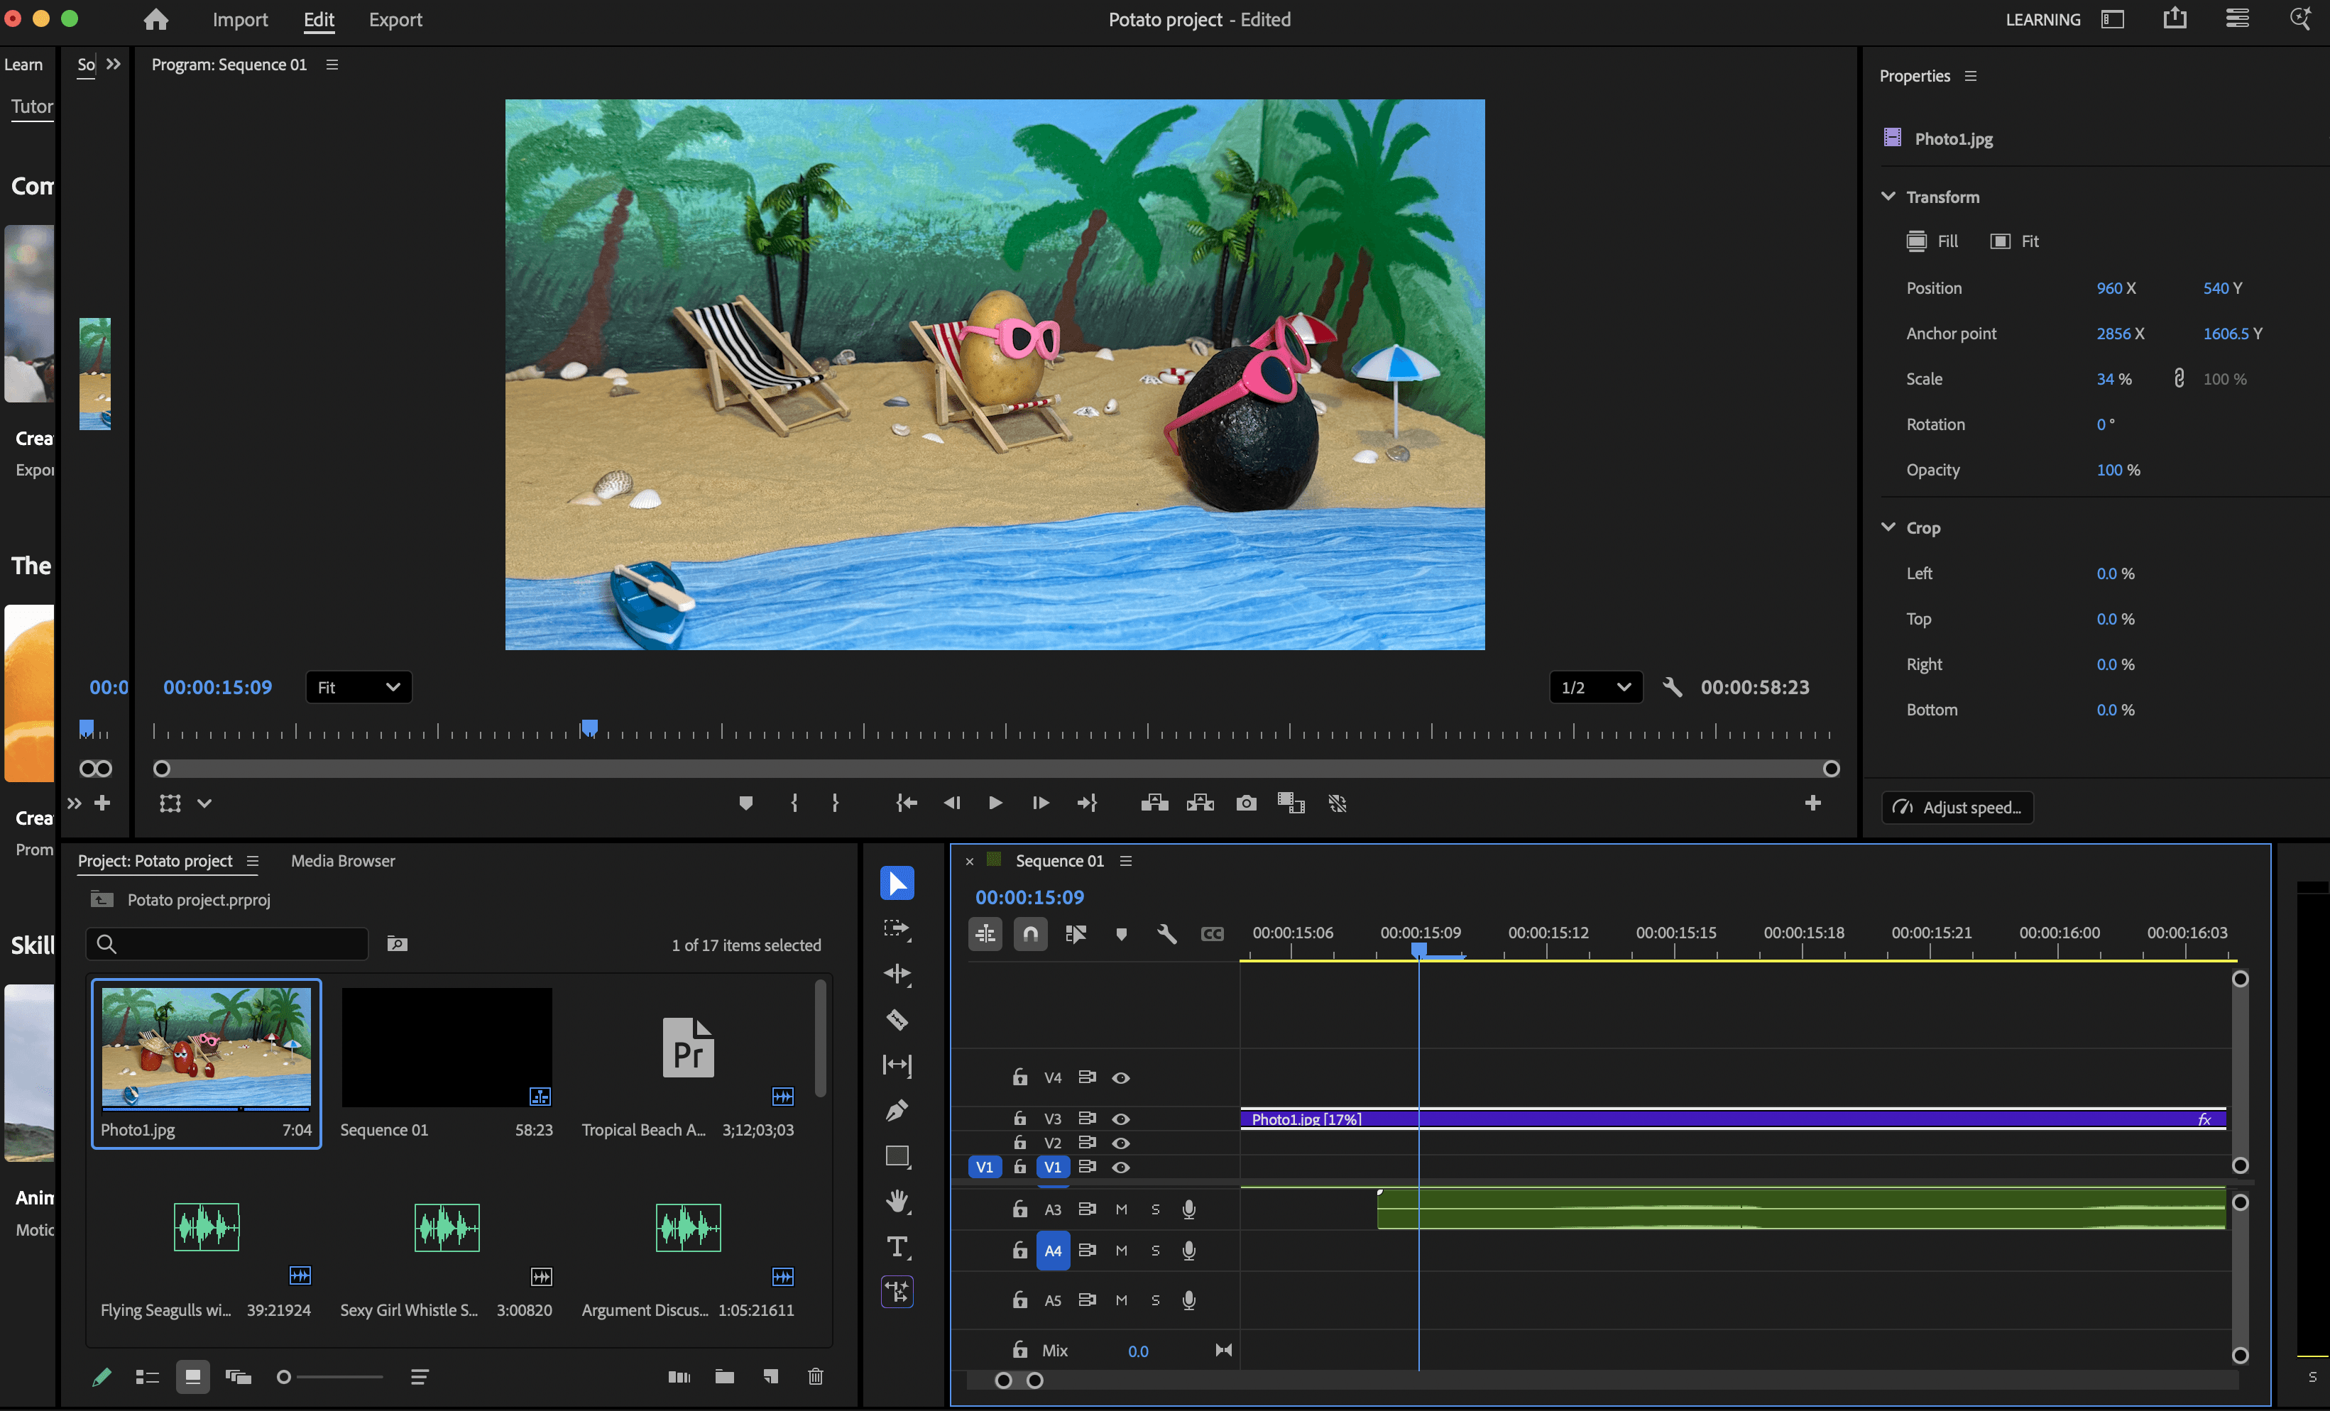
Task: Open the Export tab
Action: click(395, 20)
